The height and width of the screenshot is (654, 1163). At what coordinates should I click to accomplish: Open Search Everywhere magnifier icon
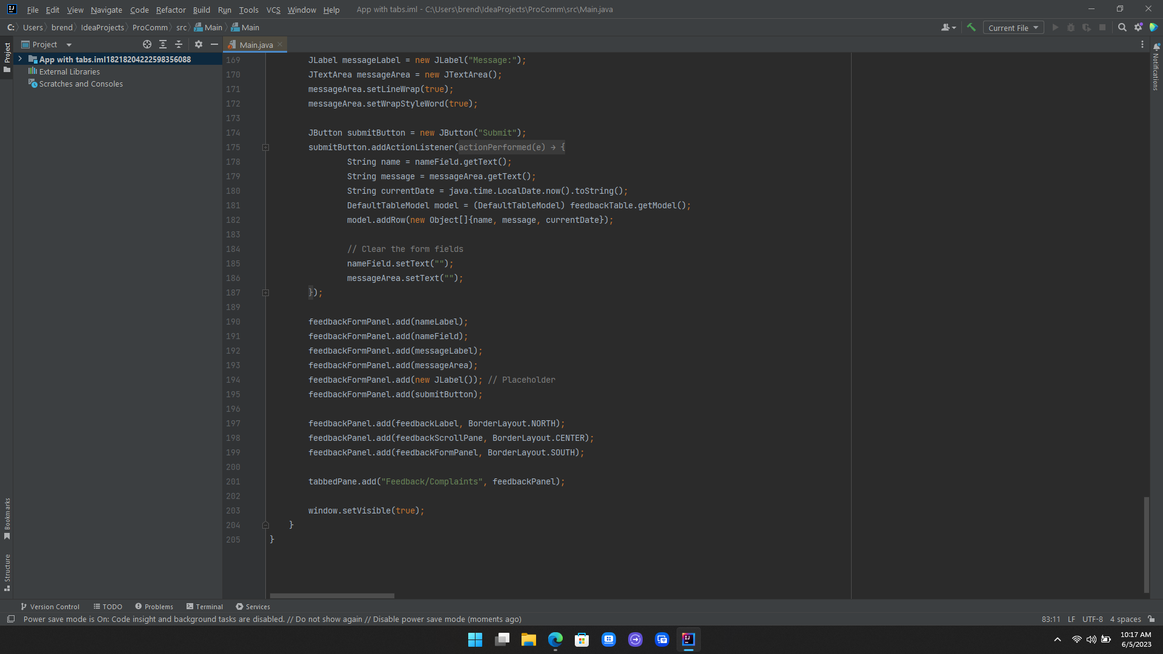(1122, 27)
